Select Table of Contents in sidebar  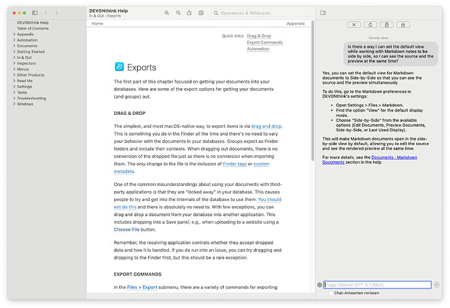(33, 29)
